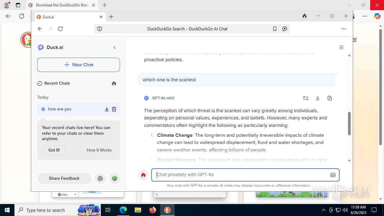The width and height of the screenshot is (384, 216).
Task: Click the chat scroll up arrow
Action: click(x=349, y=55)
